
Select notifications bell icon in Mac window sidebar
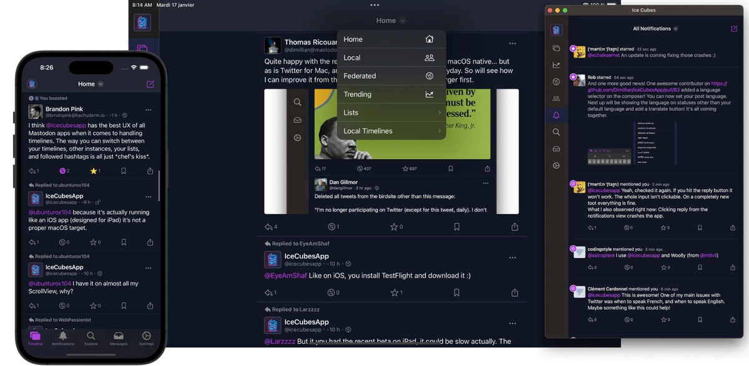pyautogui.click(x=556, y=115)
